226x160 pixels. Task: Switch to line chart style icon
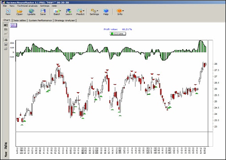tap(6, 34)
